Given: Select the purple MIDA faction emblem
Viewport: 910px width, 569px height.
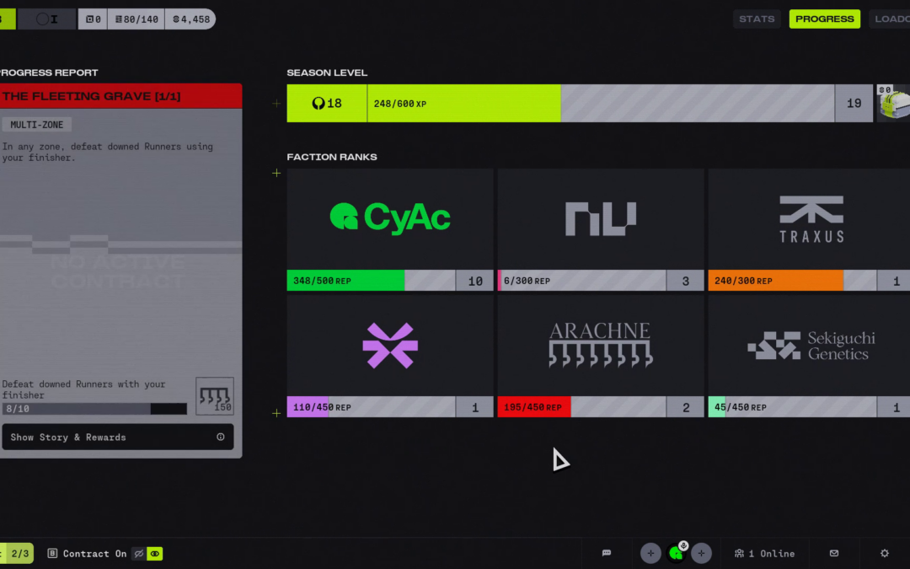Looking at the screenshot, I should point(389,346).
